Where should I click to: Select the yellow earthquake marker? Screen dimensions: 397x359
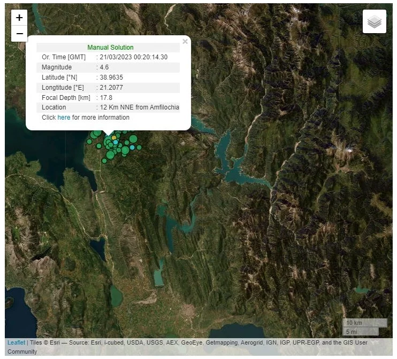tap(114, 138)
